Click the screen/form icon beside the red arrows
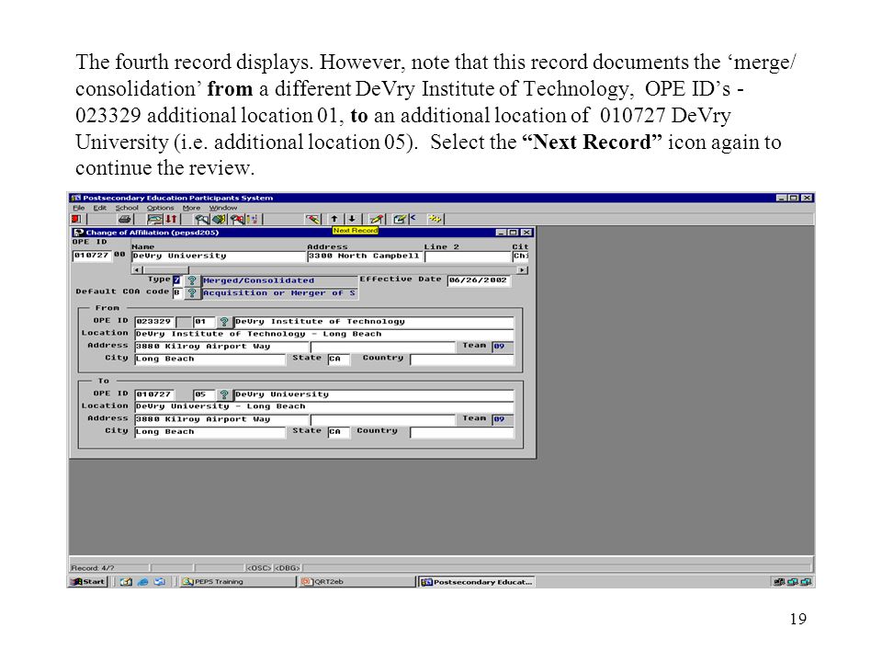 coord(154,219)
